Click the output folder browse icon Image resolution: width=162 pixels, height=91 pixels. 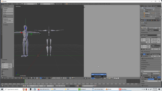tap(160, 71)
